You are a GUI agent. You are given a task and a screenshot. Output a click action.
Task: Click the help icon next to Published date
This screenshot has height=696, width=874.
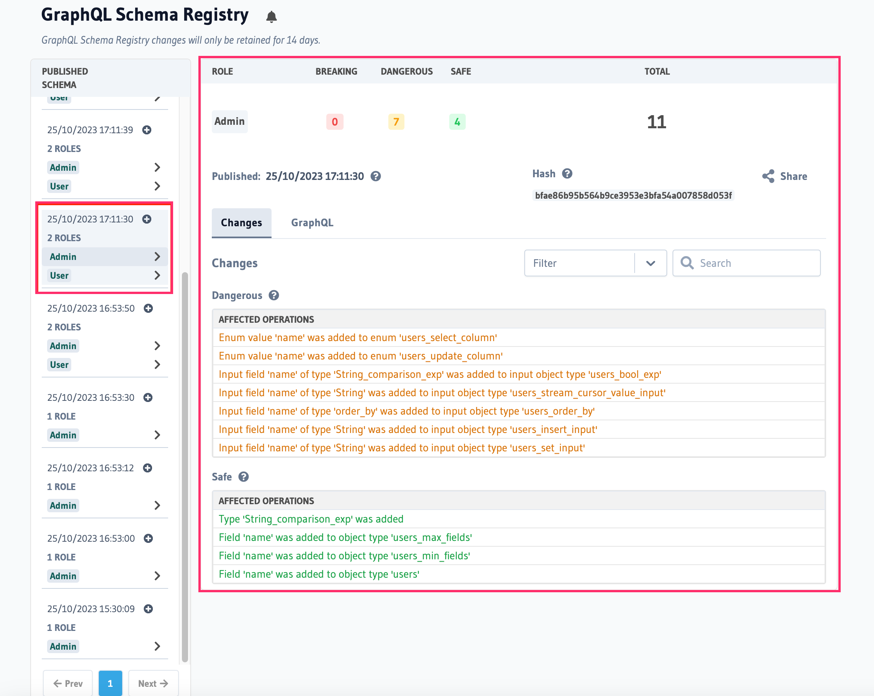pyautogui.click(x=375, y=176)
